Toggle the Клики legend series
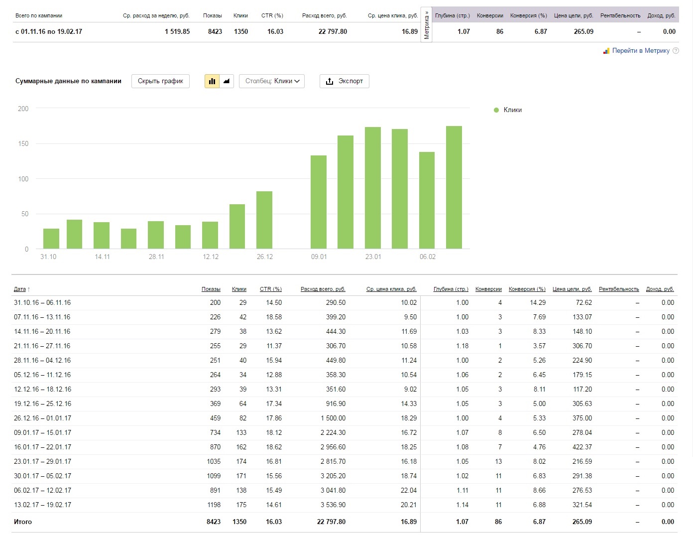 tap(508, 110)
